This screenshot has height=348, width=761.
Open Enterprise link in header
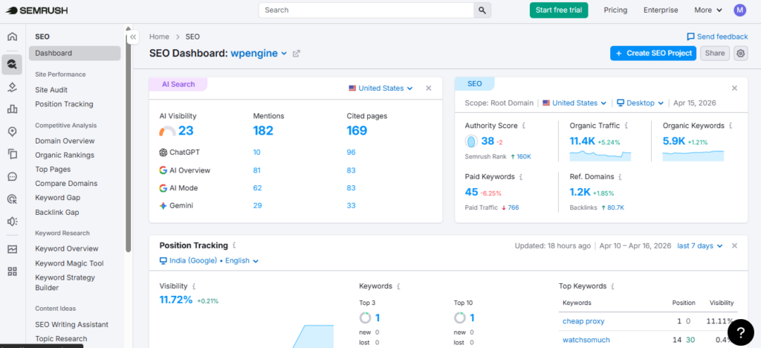pos(661,10)
